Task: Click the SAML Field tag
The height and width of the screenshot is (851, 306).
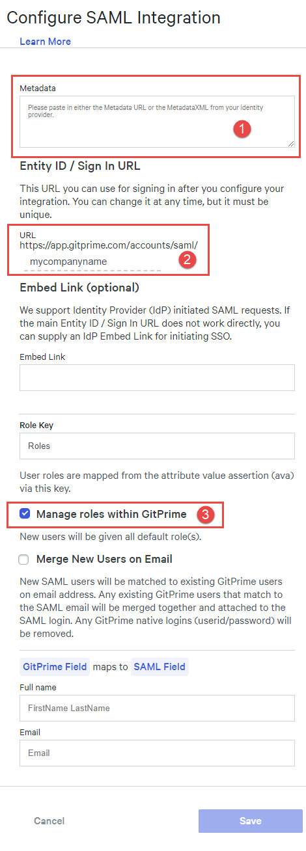Action: point(160,667)
